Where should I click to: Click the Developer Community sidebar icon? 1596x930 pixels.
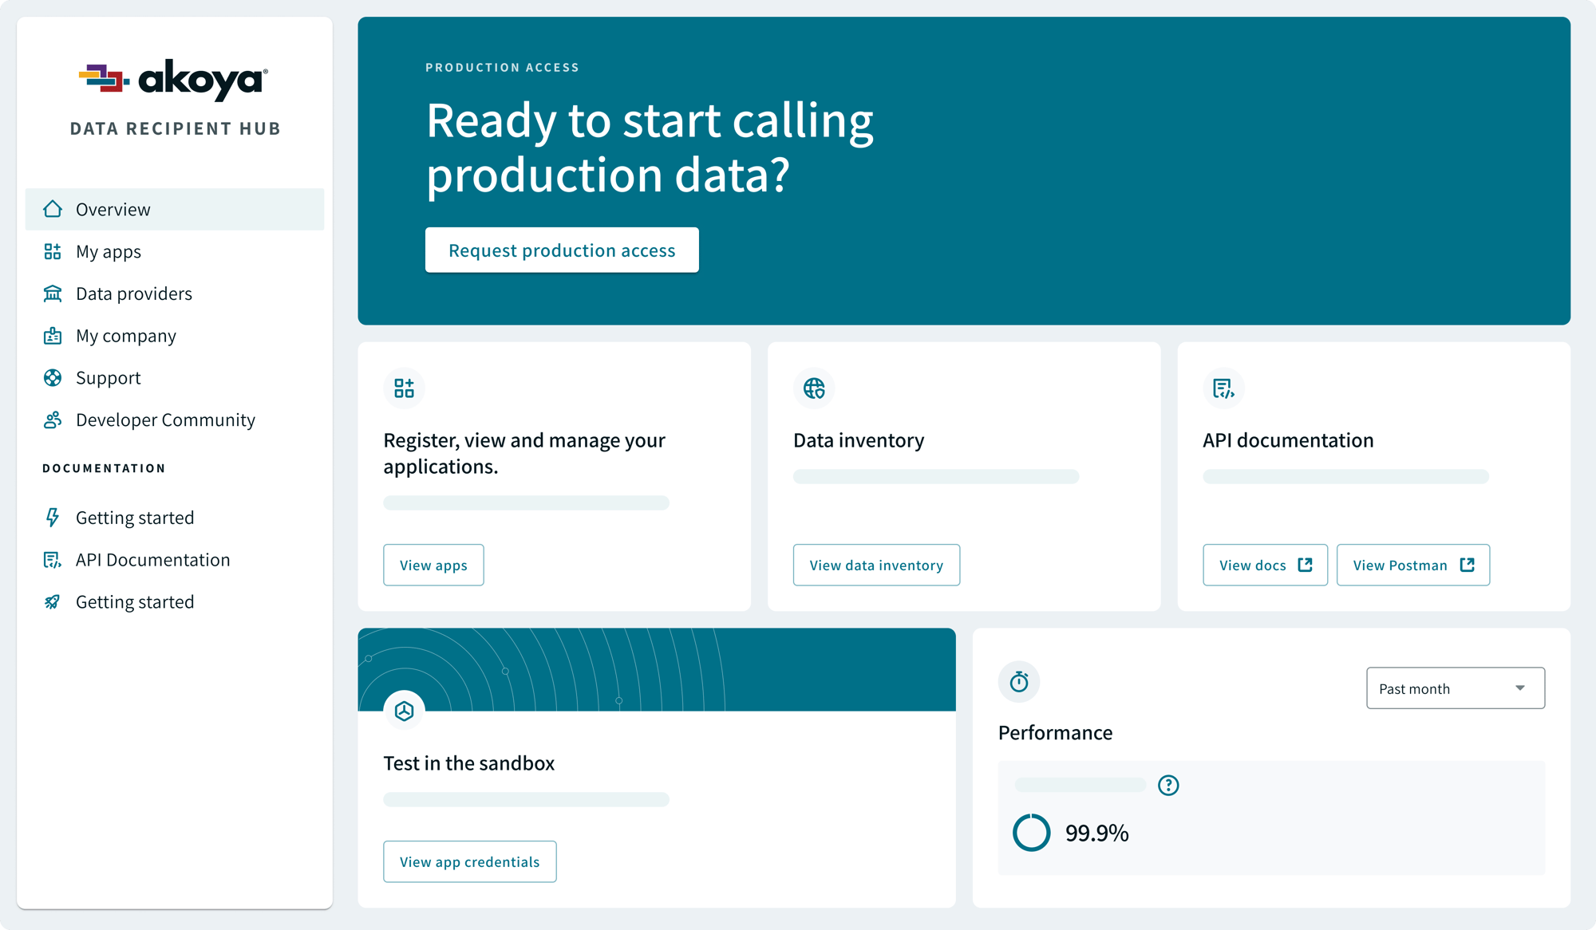pyautogui.click(x=53, y=420)
